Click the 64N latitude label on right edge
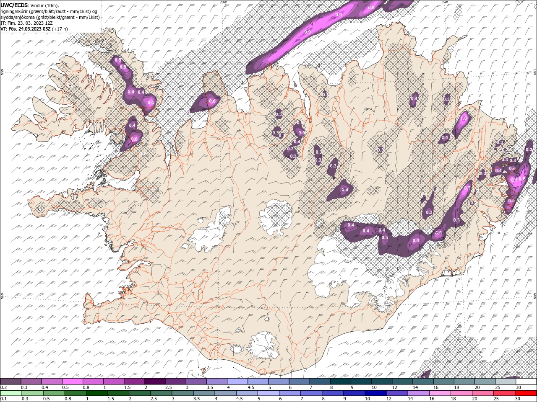Image resolution: width=537 pixels, height=402 pixels. [535, 296]
